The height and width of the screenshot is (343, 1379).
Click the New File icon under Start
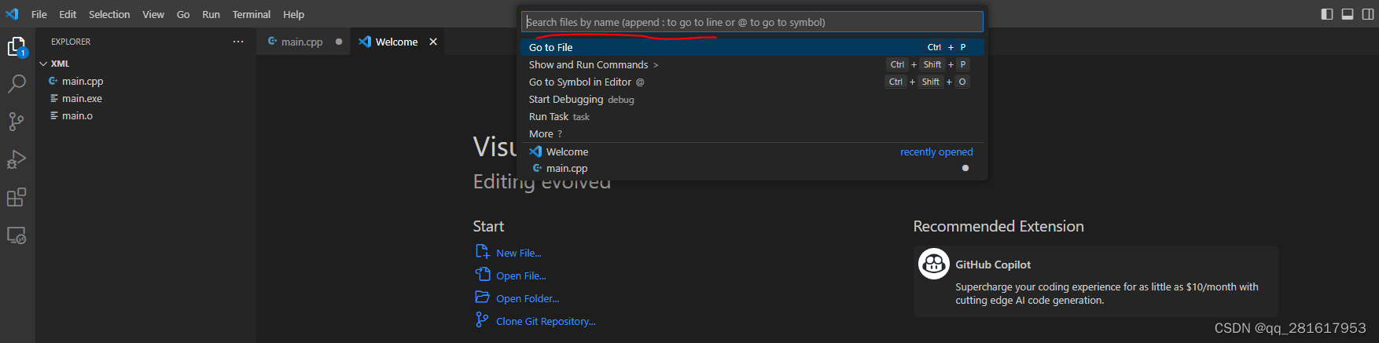tap(483, 251)
